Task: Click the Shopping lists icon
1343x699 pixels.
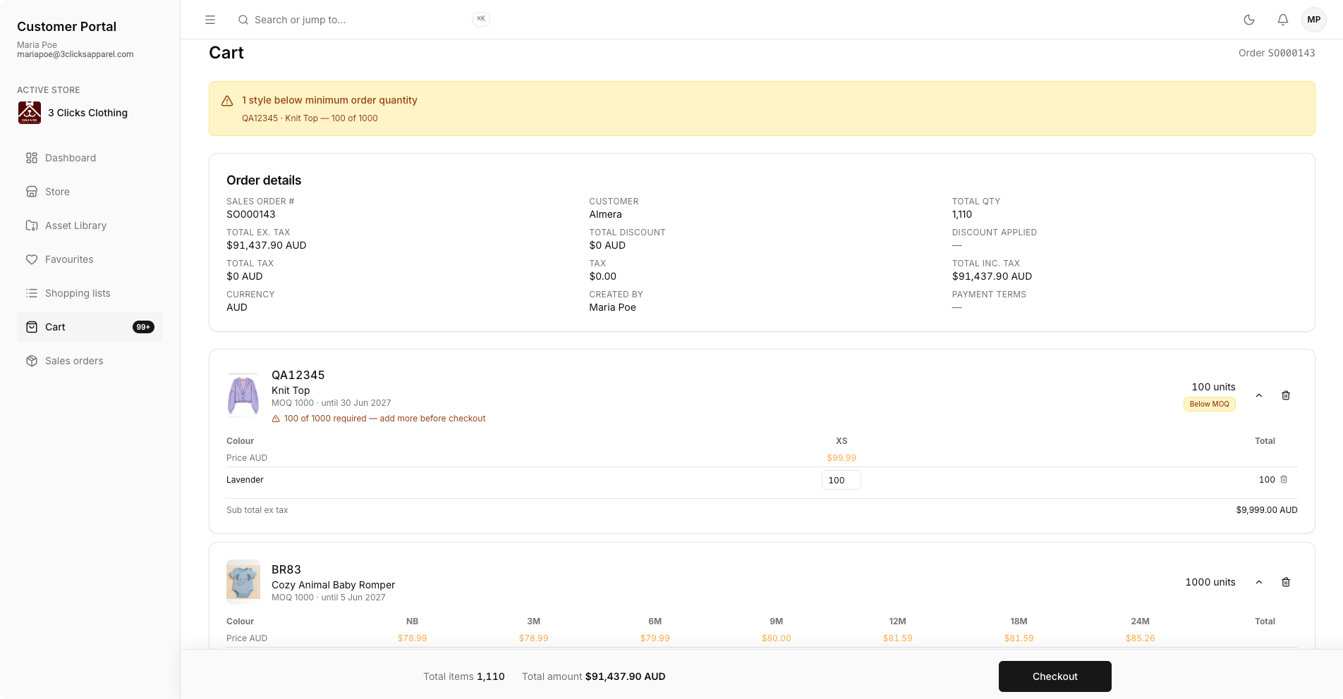Action: (32, 293)
